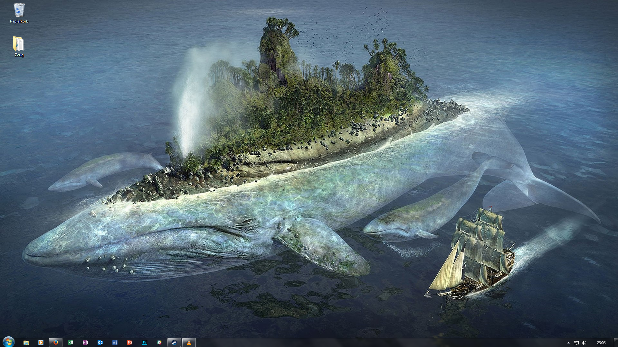618x347 pixels.
Task: Open the Papierkorb recycle bin icon
Action: [19, 13]
